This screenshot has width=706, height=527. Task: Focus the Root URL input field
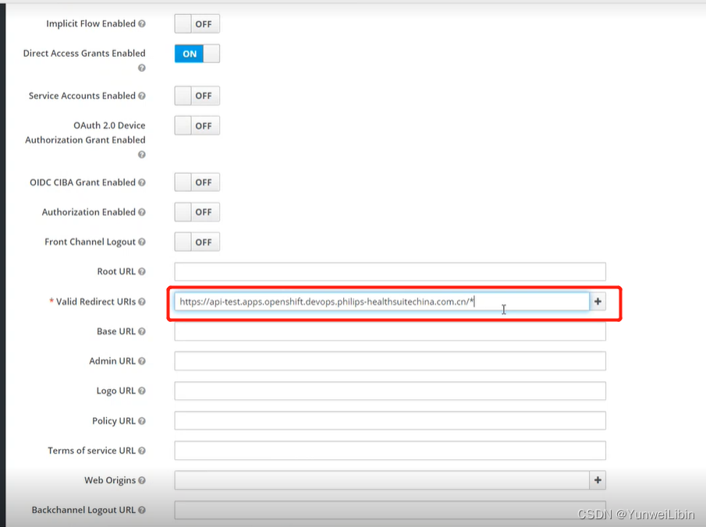[x=390, y=272]
